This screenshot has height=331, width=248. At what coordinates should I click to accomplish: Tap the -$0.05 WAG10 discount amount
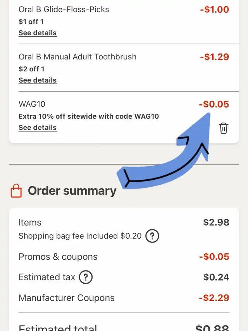pyautogui.click(x=214, y=104)
